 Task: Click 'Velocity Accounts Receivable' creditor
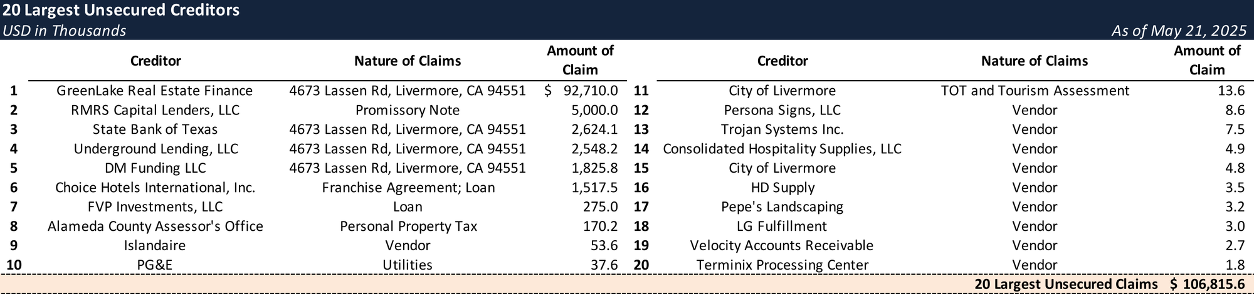[x=782, y=246]
